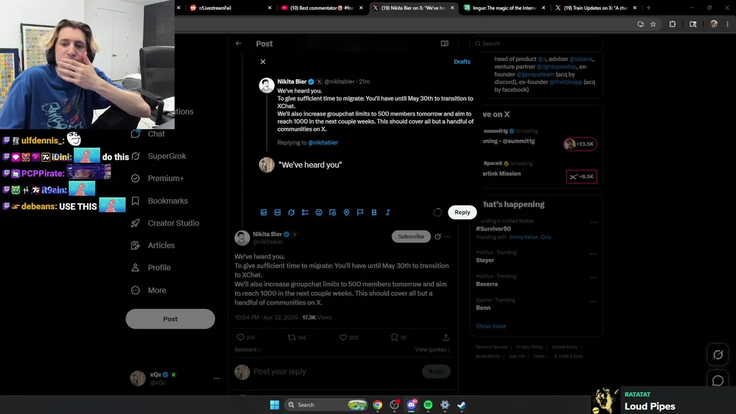
Task: Open emoji picker in composer
Action: [x=319, y=212]
